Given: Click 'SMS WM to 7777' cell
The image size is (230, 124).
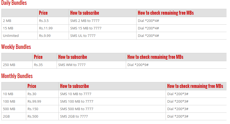Looking at the screenshot, I should [91, 65].
